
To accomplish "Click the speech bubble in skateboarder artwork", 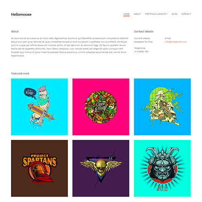I will 30,93.
